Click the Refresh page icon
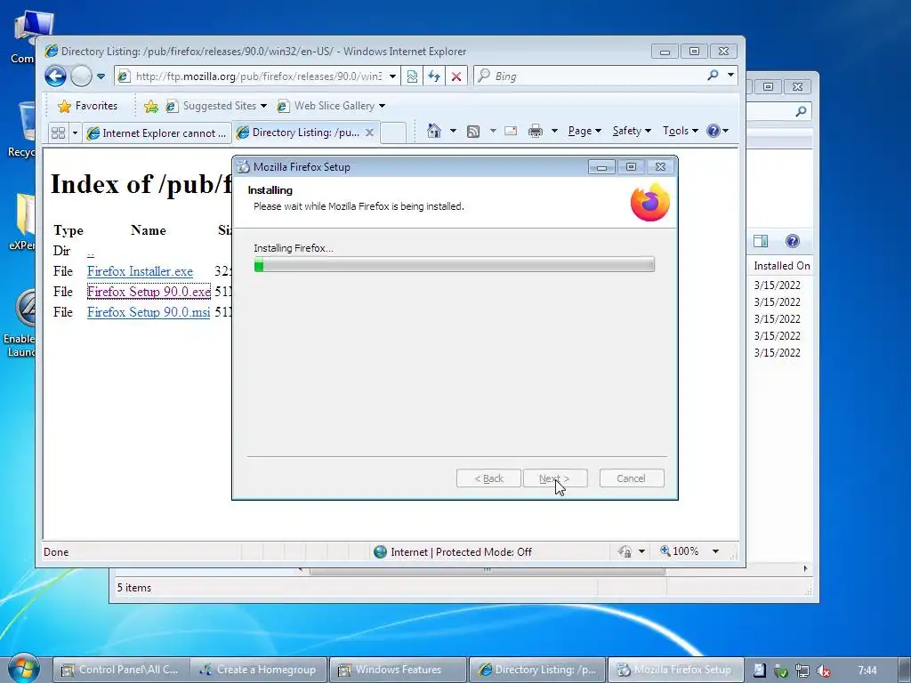This screenshot has height=683, width=911. pyautogui.click(x=434, y=76)
